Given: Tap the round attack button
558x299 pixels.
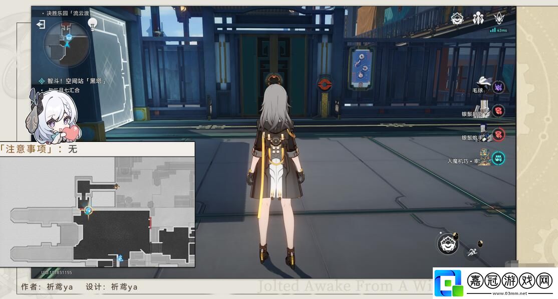Looking at the screenshot, I should (x=448, y=244).
